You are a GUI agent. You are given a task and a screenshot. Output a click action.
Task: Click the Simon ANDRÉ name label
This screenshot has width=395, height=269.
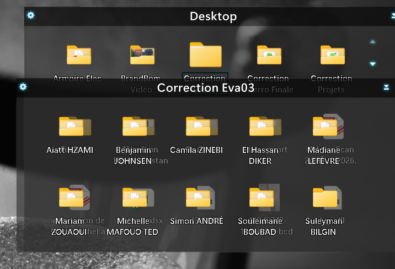[x=196, y=221]
